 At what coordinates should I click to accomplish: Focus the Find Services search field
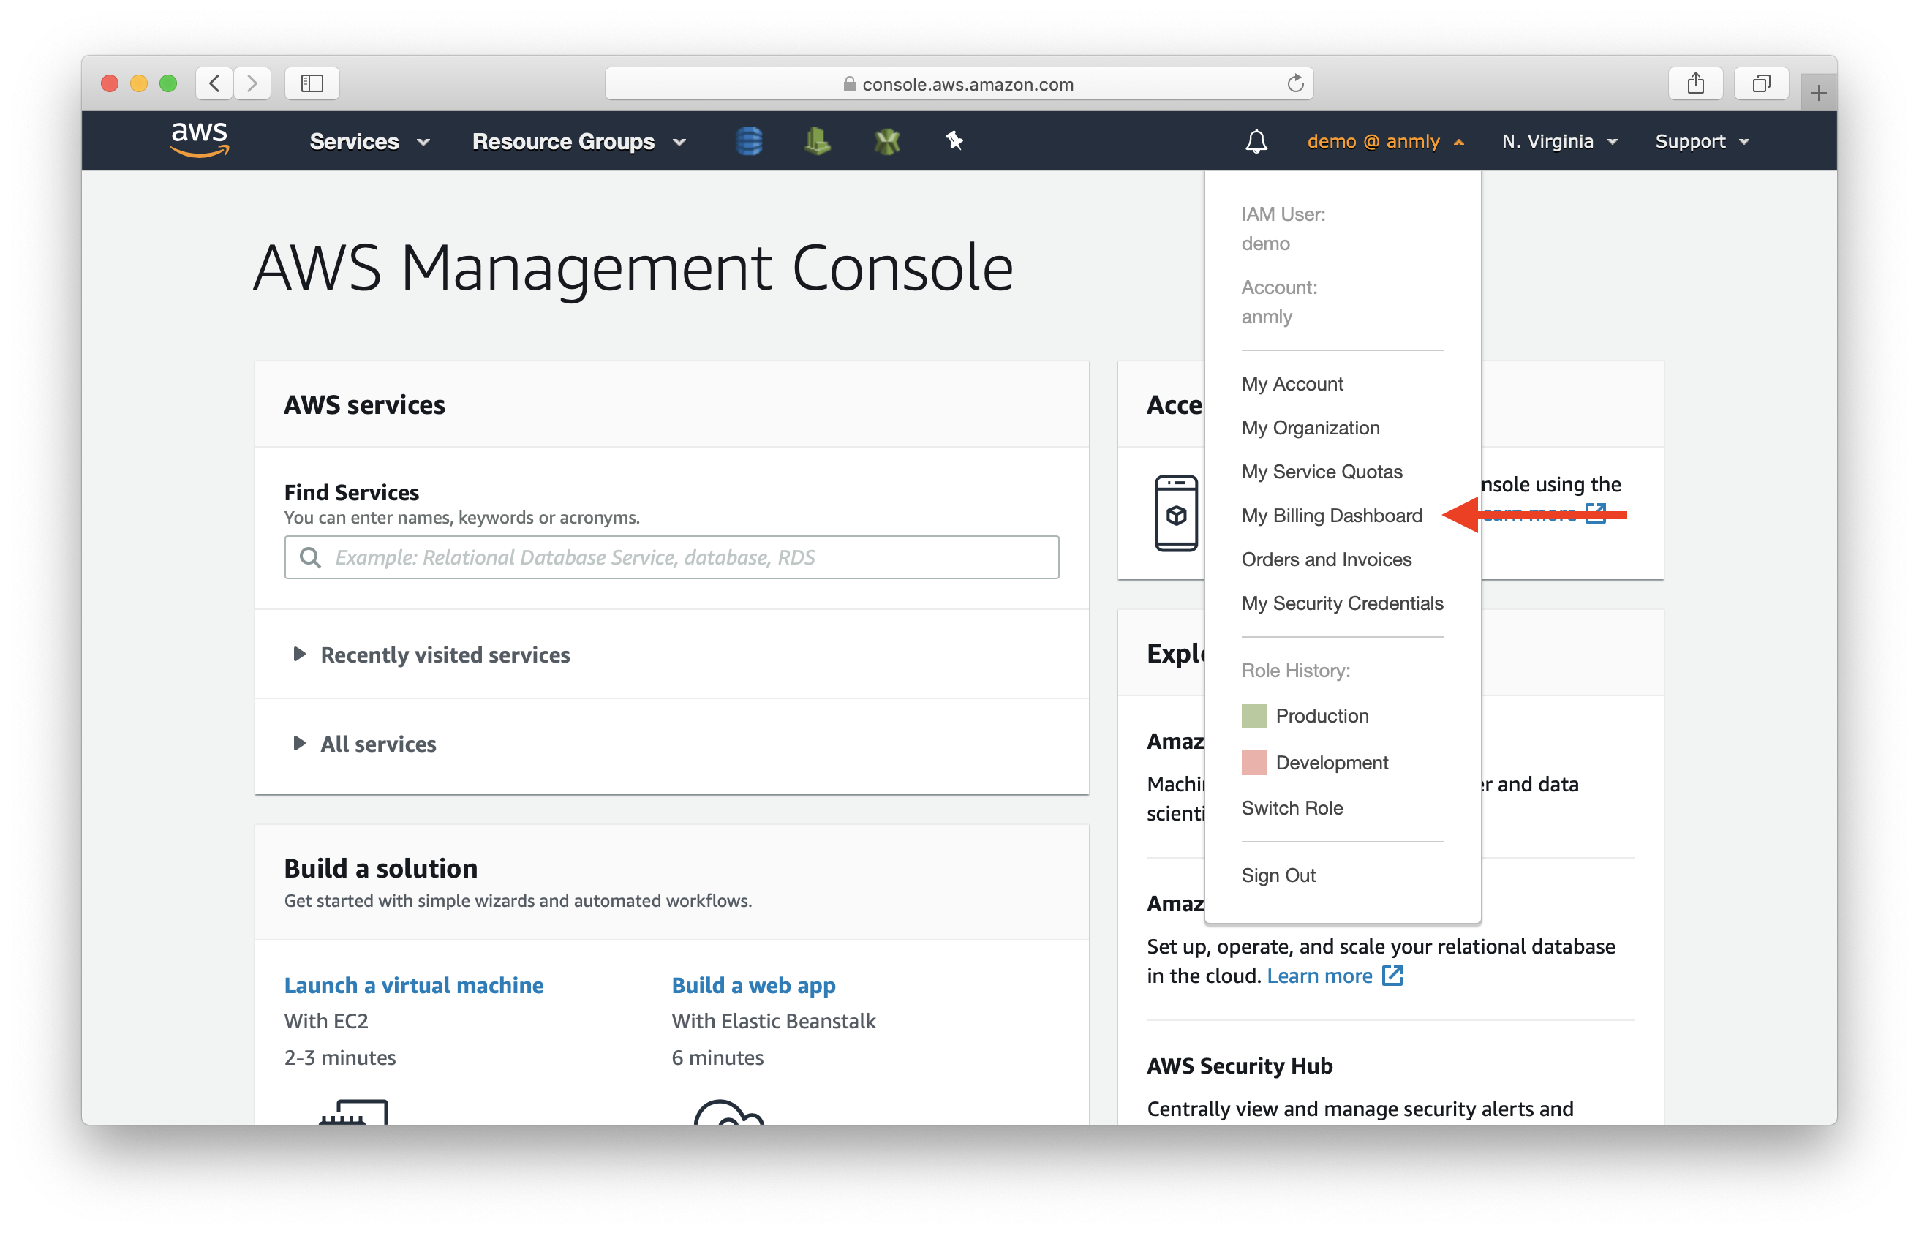671,557
